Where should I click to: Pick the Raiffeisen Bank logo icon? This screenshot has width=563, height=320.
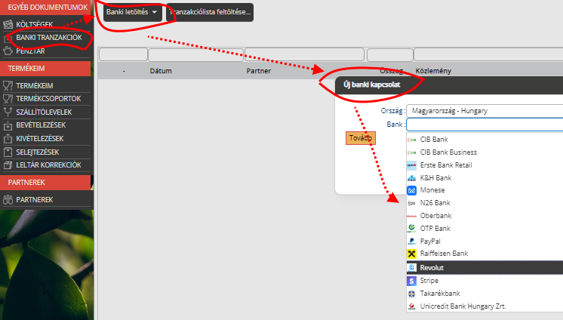411,254
